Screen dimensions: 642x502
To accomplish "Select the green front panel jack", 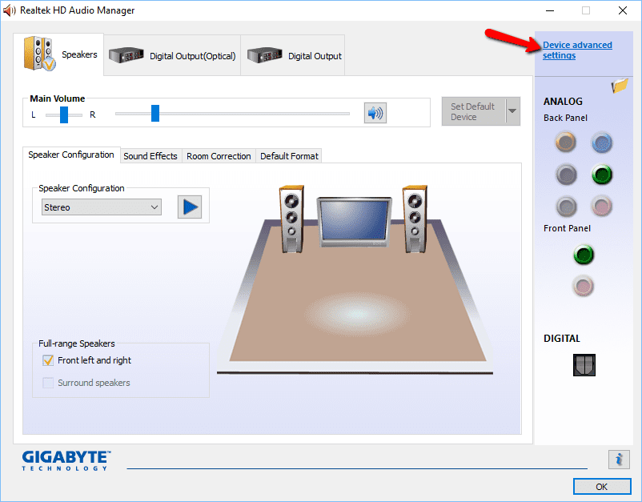I will (584, 255).
